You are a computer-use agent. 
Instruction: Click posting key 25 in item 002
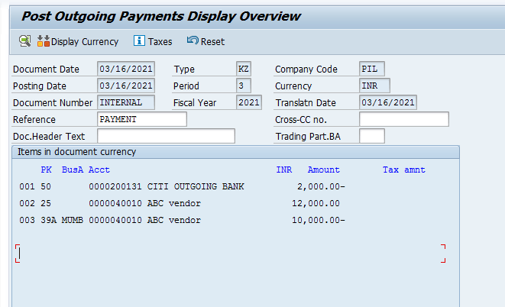46,203
